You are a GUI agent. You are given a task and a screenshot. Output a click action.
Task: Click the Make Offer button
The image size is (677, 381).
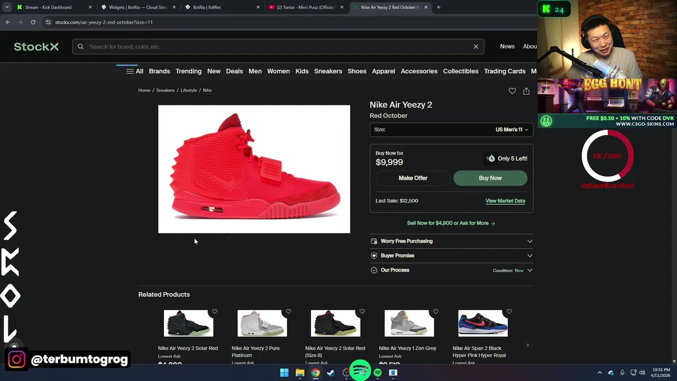click(413, 178)
